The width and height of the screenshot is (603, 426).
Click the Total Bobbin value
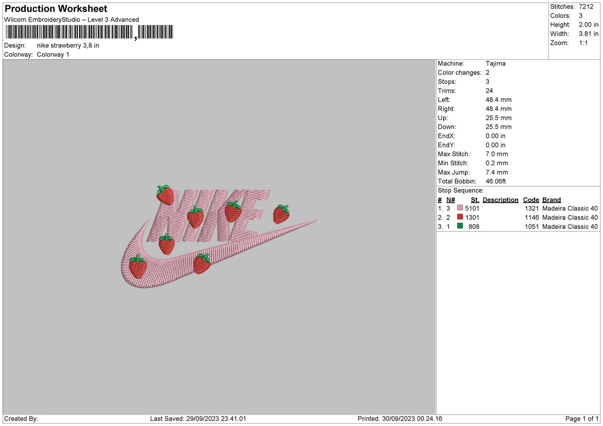pyautogui.click(x=497, y=181)
